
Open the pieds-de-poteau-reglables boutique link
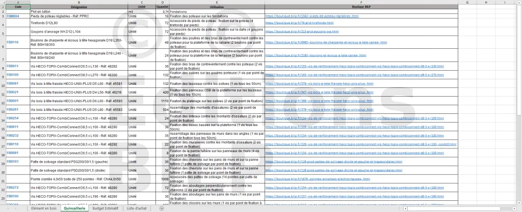[312, 16]
